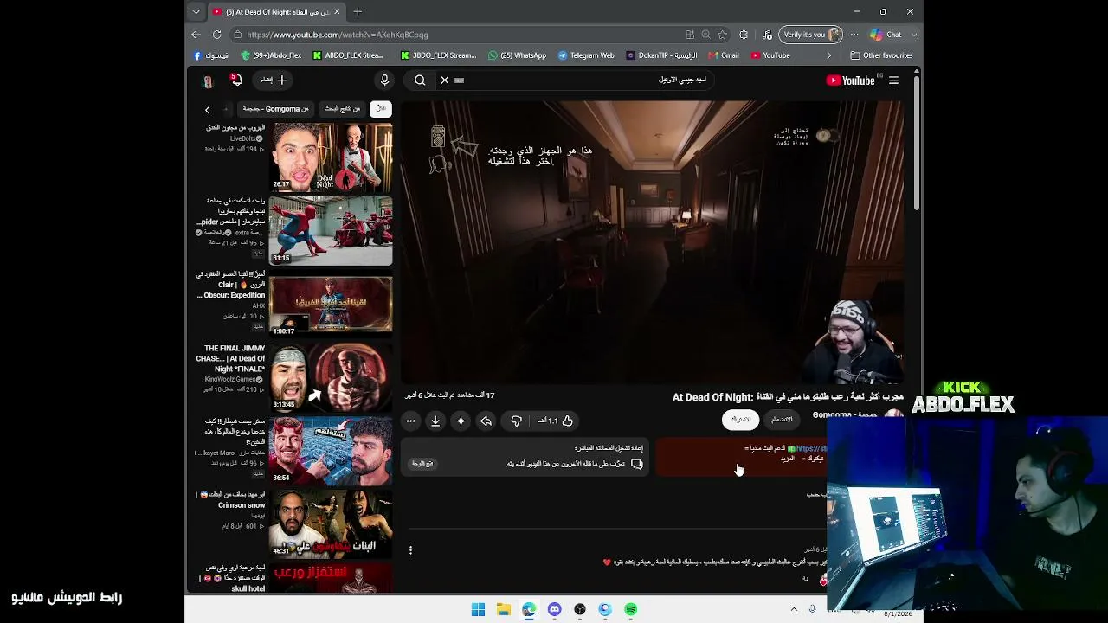Viewport: 1108px width, 623px height.
Task: Close the At Dead Of Night tab
Action: (x=337, y=12)
